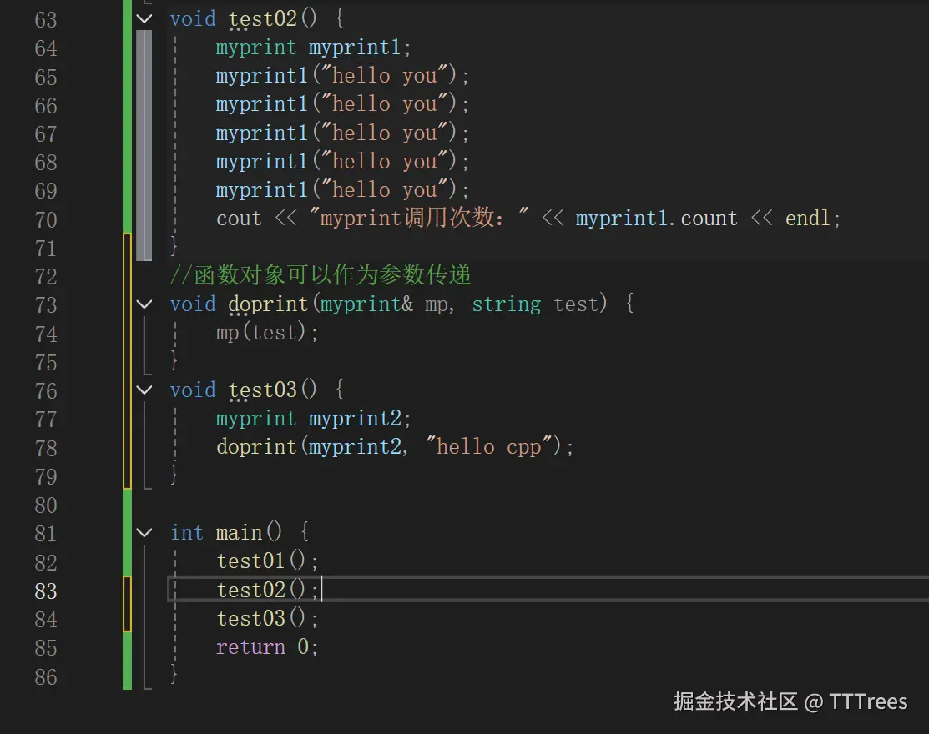Click line number 81 in gutter
Image resolution: width=929 pixels, height=734 pixels.
(46, 533)
